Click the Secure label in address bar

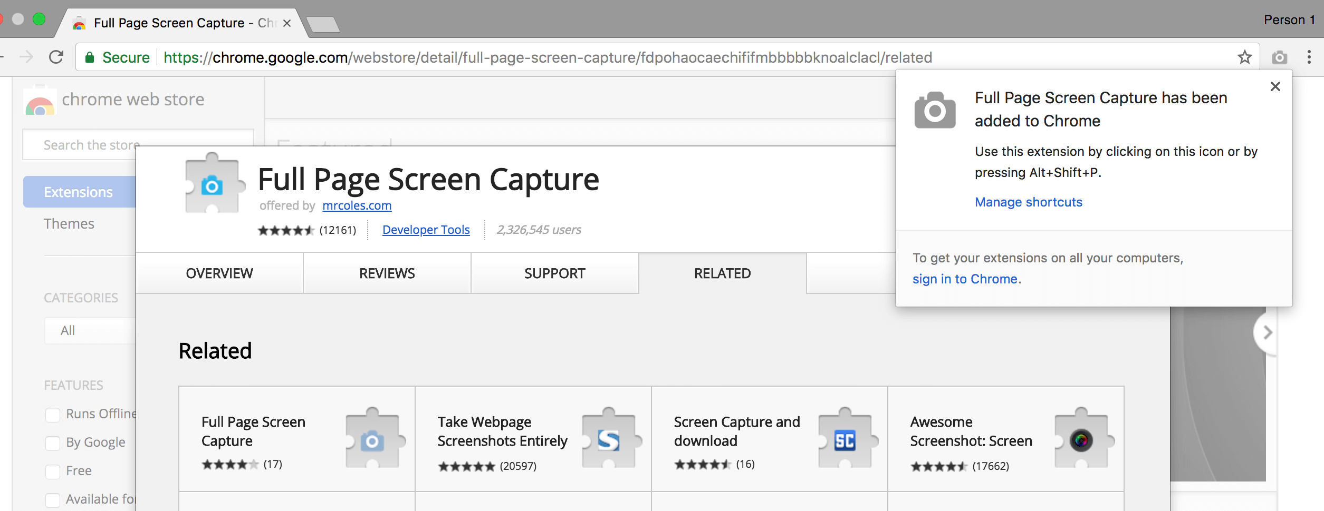click(126, 57)
